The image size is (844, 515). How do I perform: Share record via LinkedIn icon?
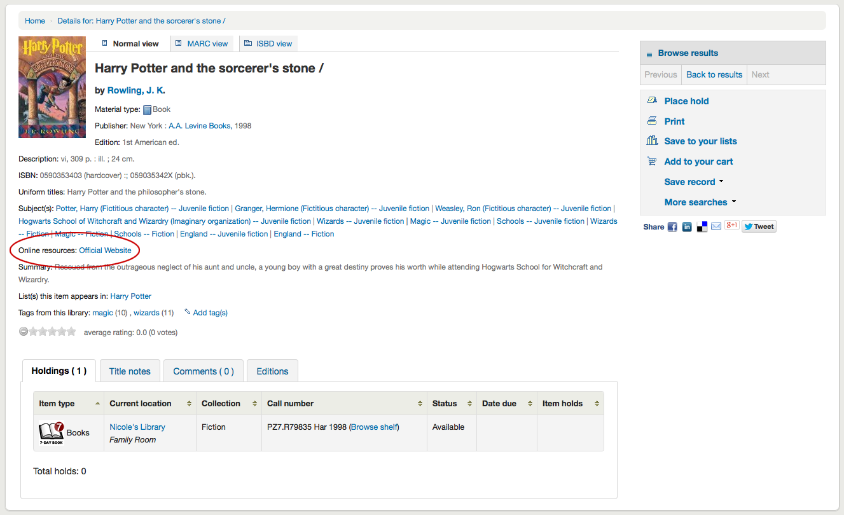click(x=687, y=227)
